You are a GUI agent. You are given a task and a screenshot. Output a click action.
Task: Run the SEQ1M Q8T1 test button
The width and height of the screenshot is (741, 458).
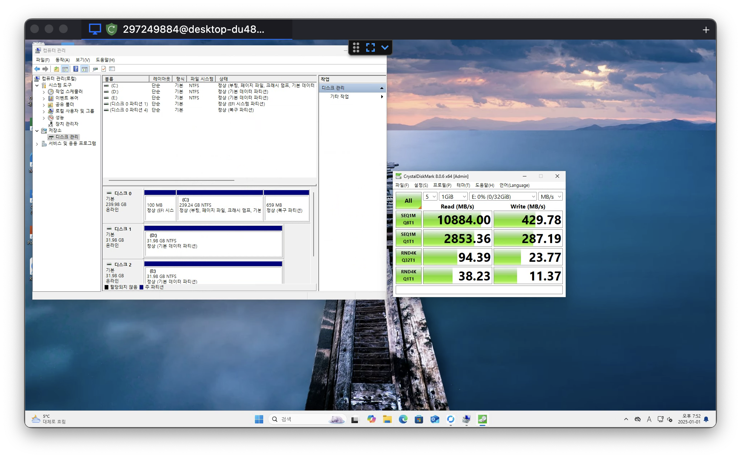pyautogui.click(x=408, y=219)
